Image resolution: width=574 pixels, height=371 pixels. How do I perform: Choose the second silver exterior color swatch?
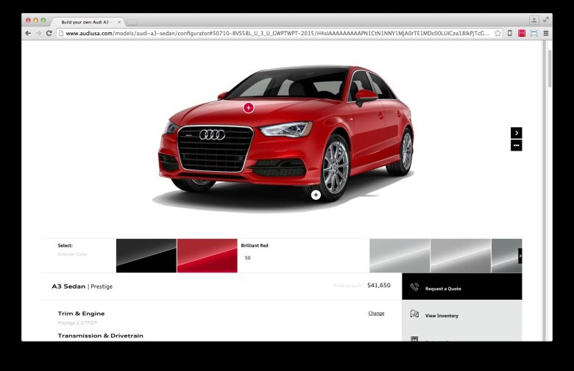coord(460,256)
